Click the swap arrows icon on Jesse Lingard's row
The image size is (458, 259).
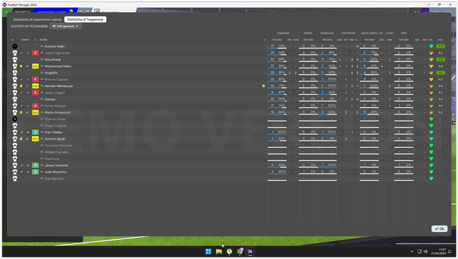point(21,93)
